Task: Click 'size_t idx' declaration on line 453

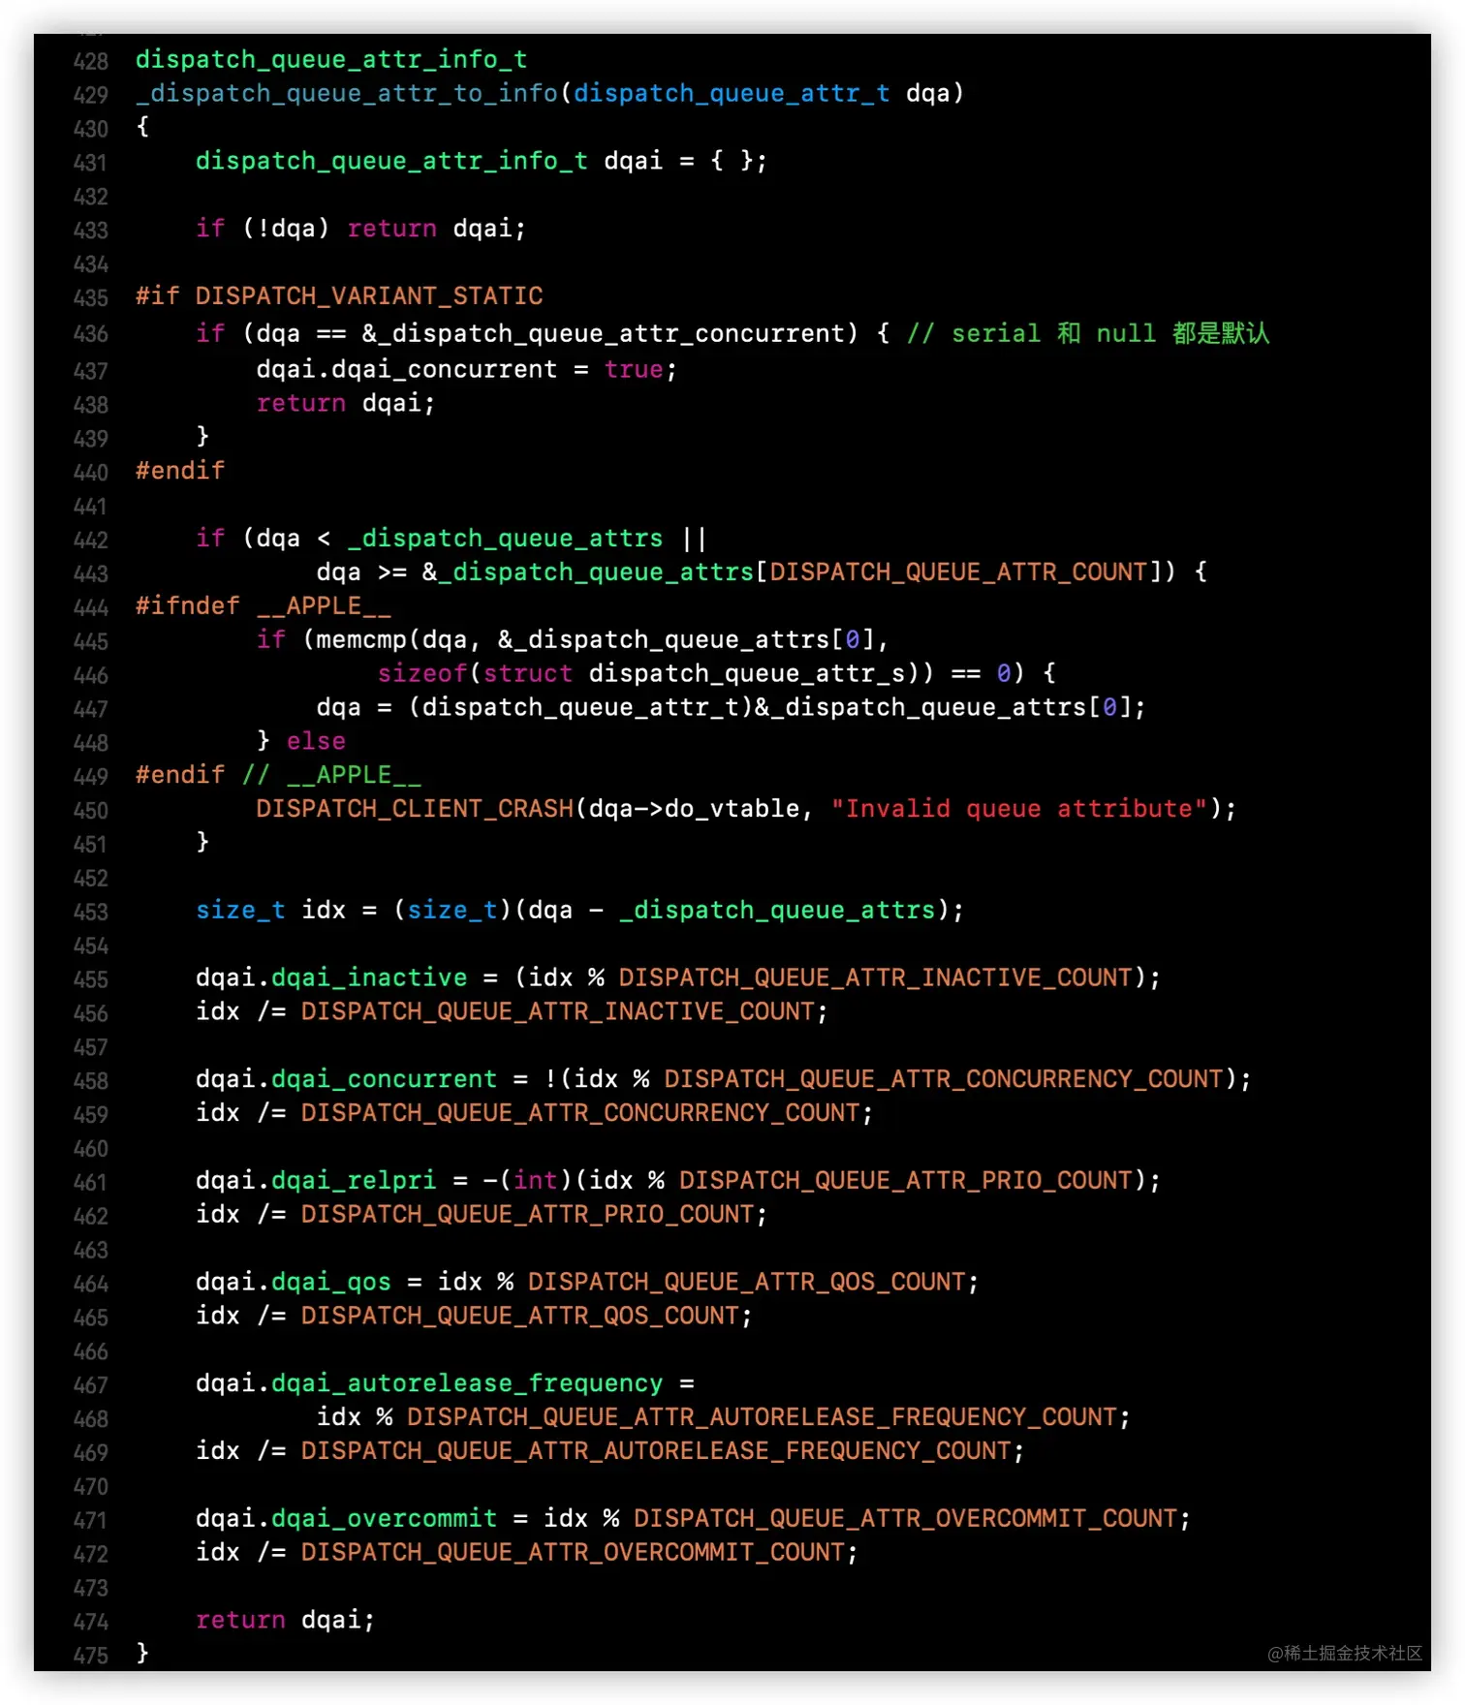Action: [270, 911]
